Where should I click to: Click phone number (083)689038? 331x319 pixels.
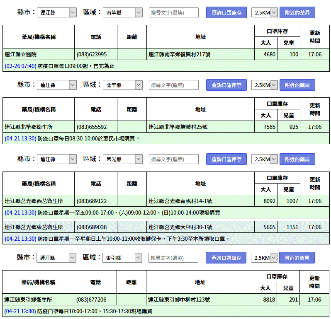click(91, 227)
